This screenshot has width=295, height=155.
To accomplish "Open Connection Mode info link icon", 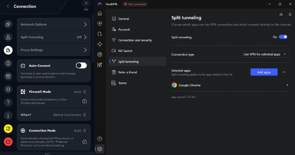I will click(x=85, y=142).
